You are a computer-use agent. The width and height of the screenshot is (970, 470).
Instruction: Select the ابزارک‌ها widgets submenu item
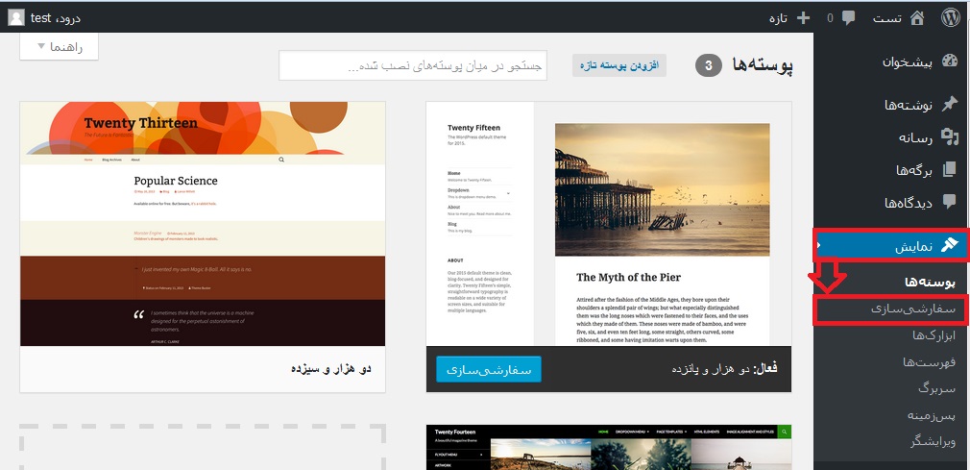(934, 335)
